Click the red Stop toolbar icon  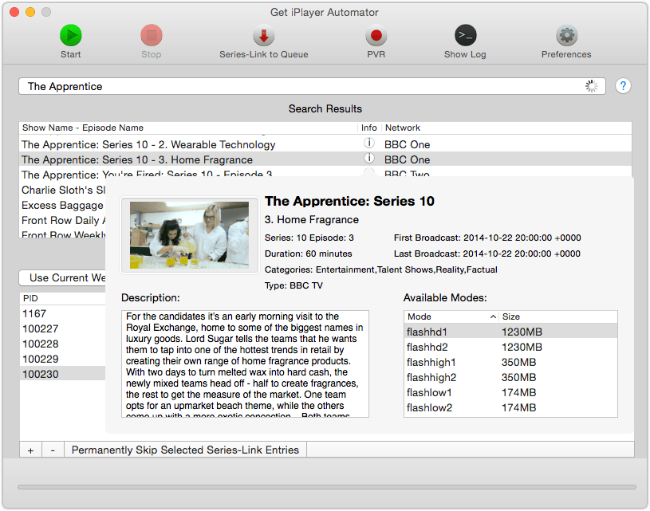pos(151,35)
